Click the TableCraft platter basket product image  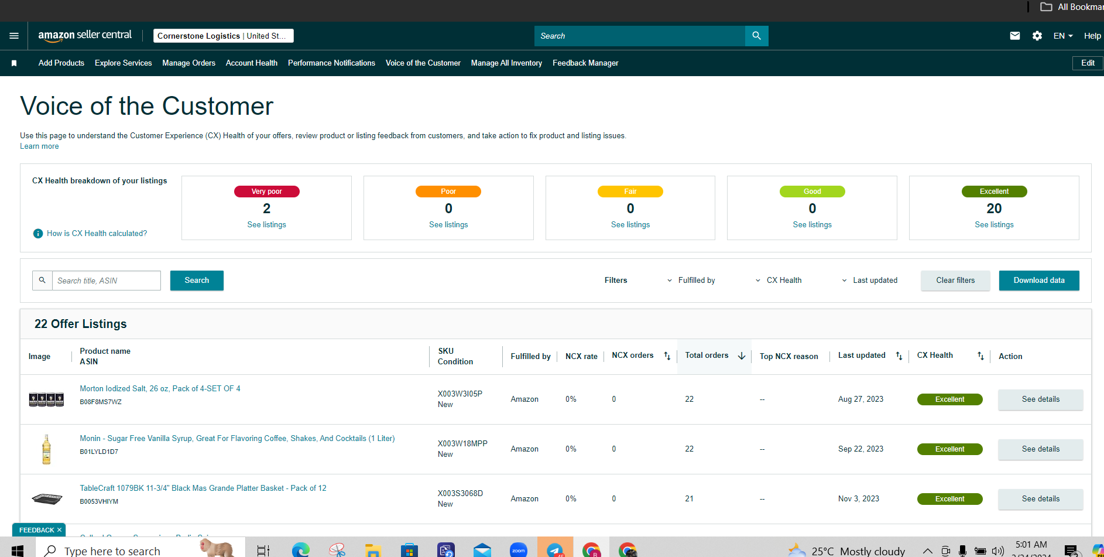pos(46,499)
